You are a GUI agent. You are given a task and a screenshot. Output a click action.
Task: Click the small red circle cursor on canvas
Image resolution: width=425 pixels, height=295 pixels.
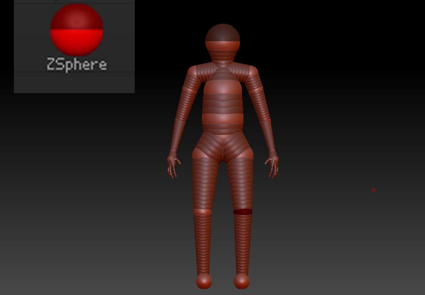point(373,190)
